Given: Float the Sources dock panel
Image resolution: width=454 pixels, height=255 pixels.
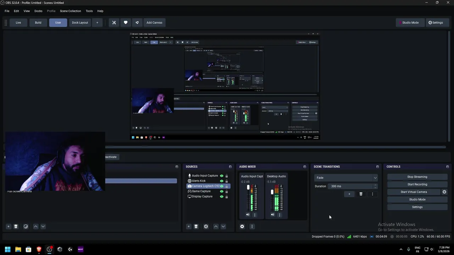Looking at the screenshot, I should tap(230, 167).
